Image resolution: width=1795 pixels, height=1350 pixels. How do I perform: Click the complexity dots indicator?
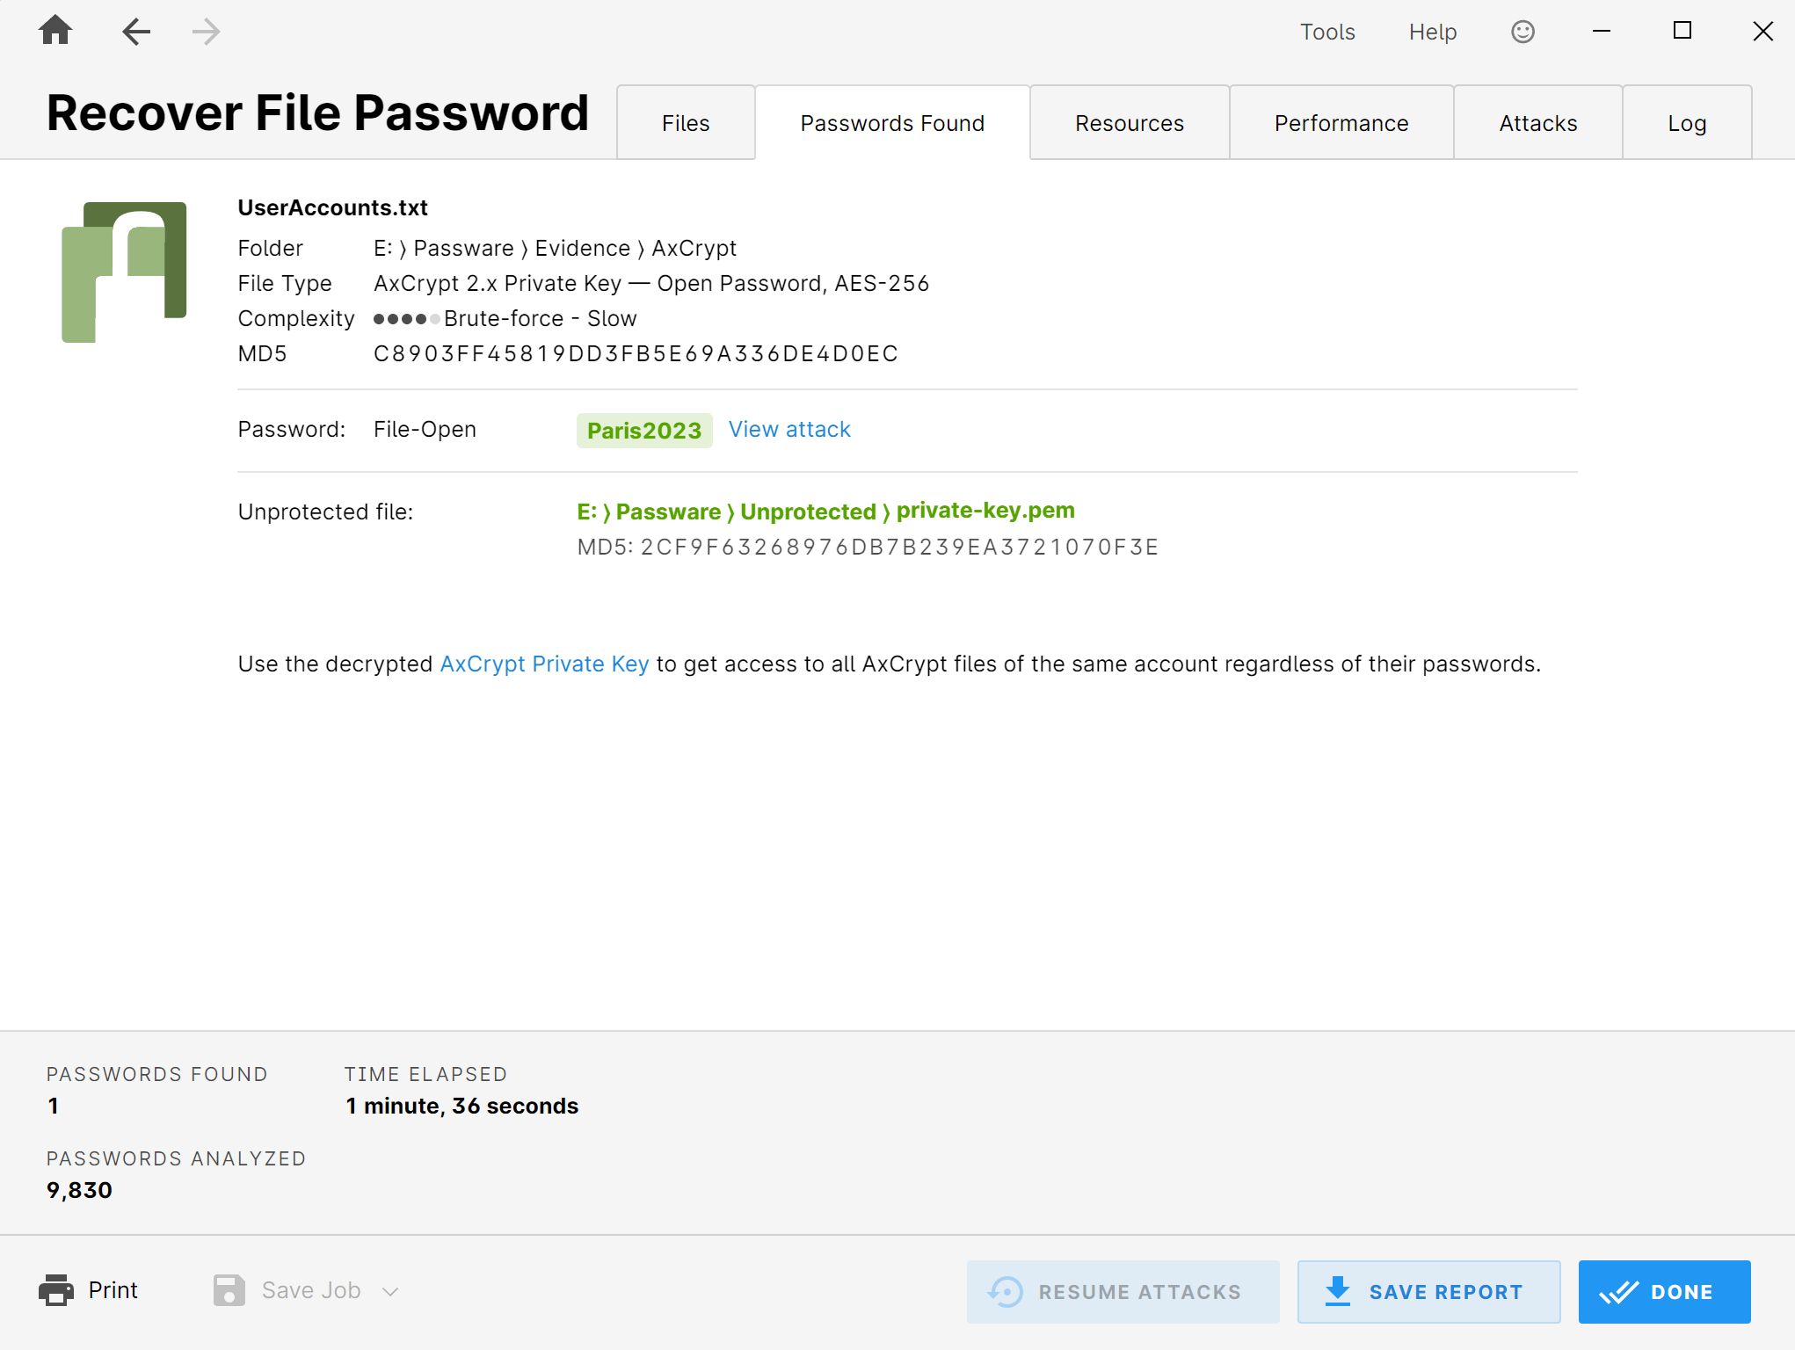[406, 318]
